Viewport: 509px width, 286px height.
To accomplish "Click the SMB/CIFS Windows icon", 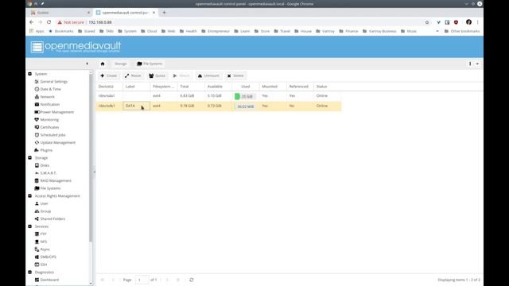I will click(x=37, y=257).
